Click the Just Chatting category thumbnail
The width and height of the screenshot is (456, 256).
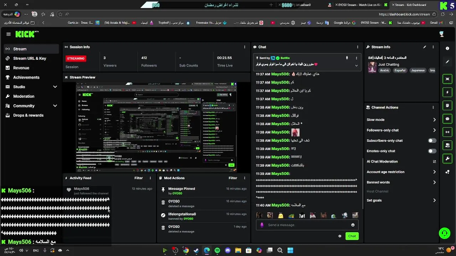tap(372, 68)
